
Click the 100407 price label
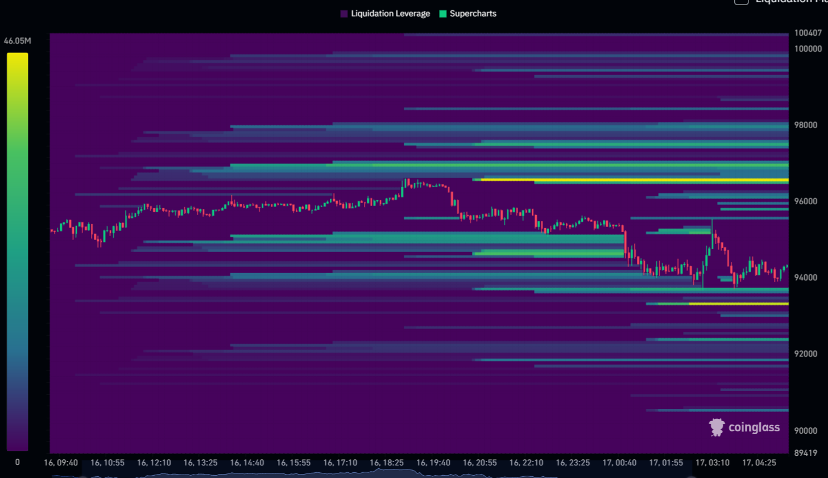click(808, 33)
